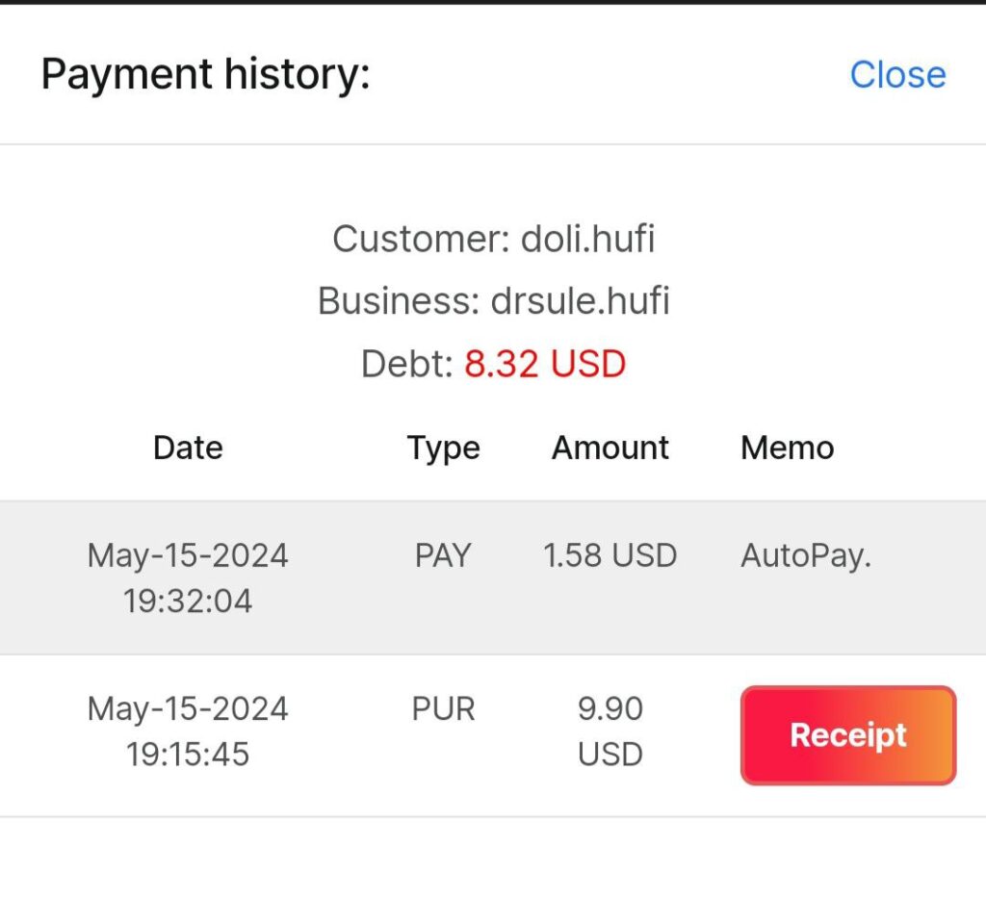Open the Receipt for the PUR transaction
The image size is (986, 897).
[x=847, y=735]
